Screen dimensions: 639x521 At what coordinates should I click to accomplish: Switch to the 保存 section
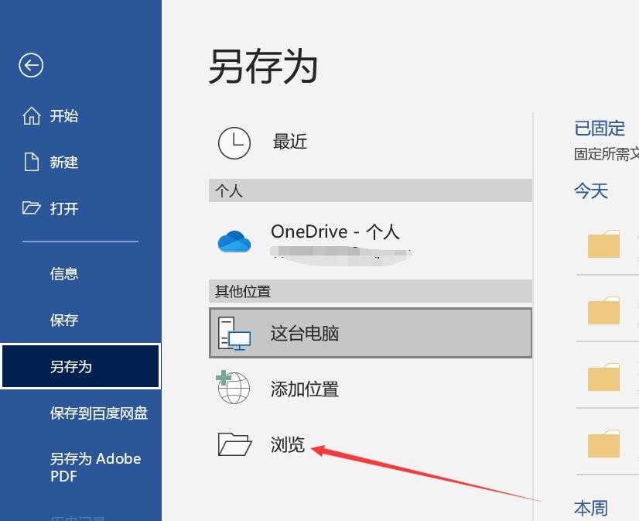click(x=64, y=320)
